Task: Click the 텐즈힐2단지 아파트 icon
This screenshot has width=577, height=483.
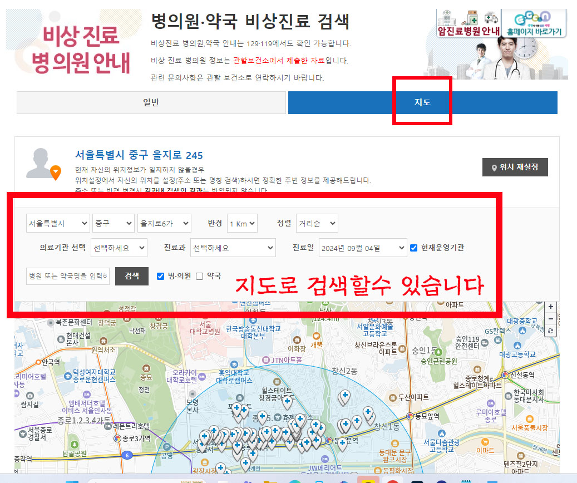Action: 520,456
